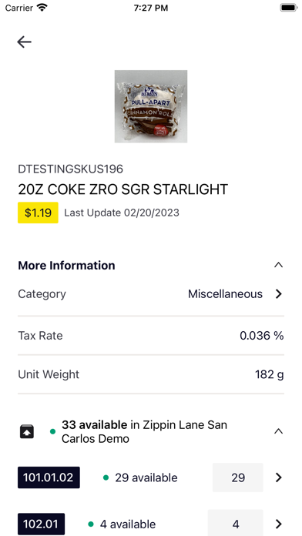Screen dimensions: 302x536
Task: Select the Category row
Action: pos(151,294)
